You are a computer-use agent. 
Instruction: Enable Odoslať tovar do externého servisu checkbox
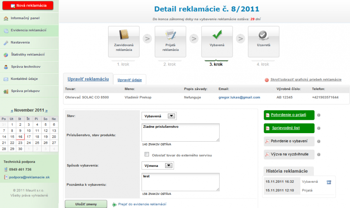point(147,154)
